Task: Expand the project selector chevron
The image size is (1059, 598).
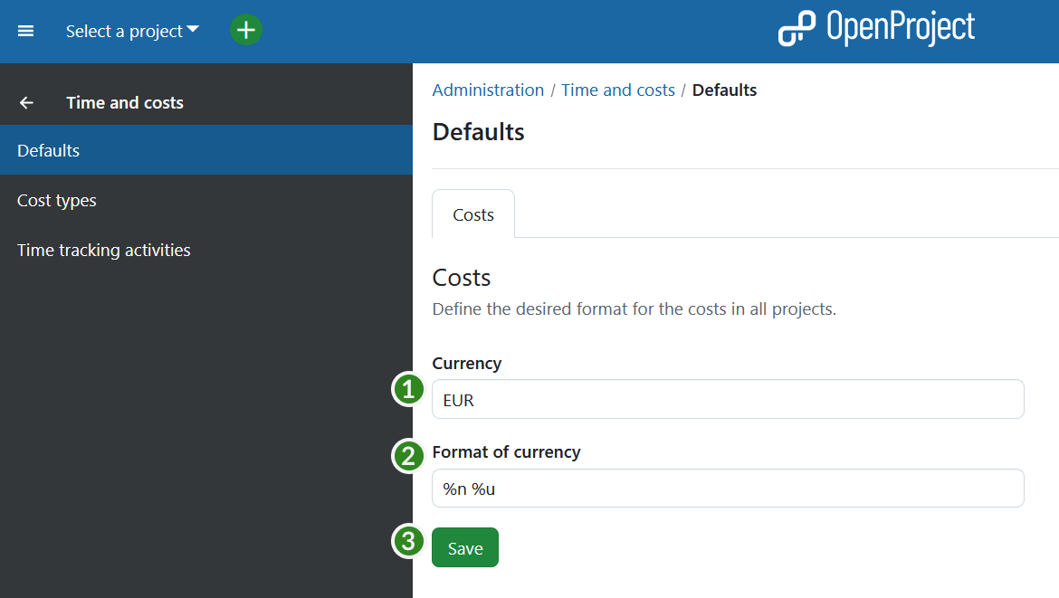Action: tap(194, 29)
